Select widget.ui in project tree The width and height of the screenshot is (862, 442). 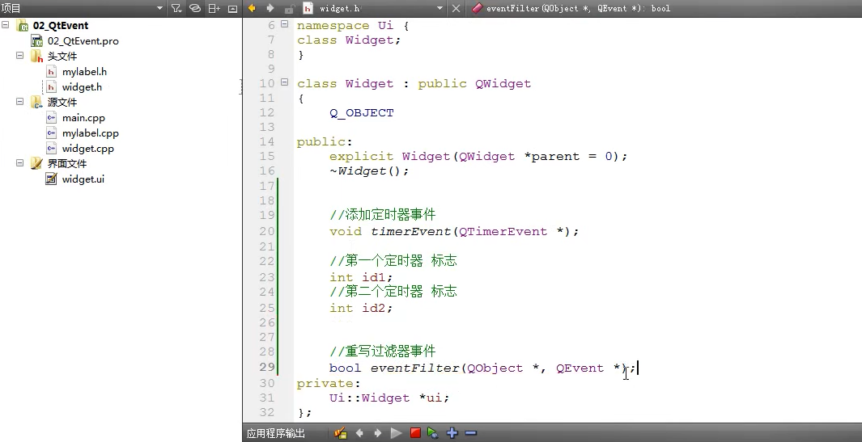[x=83, y=179]
